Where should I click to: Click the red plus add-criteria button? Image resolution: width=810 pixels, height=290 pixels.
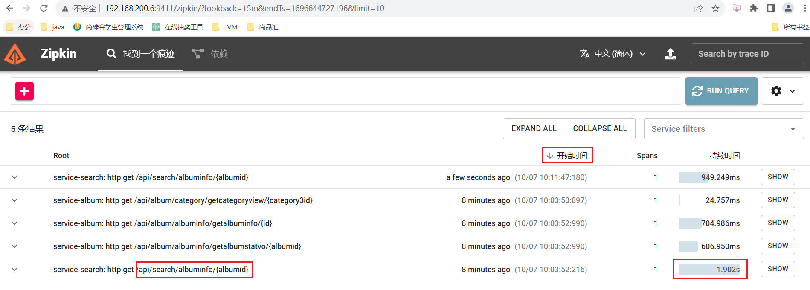(x=24, y=91)
